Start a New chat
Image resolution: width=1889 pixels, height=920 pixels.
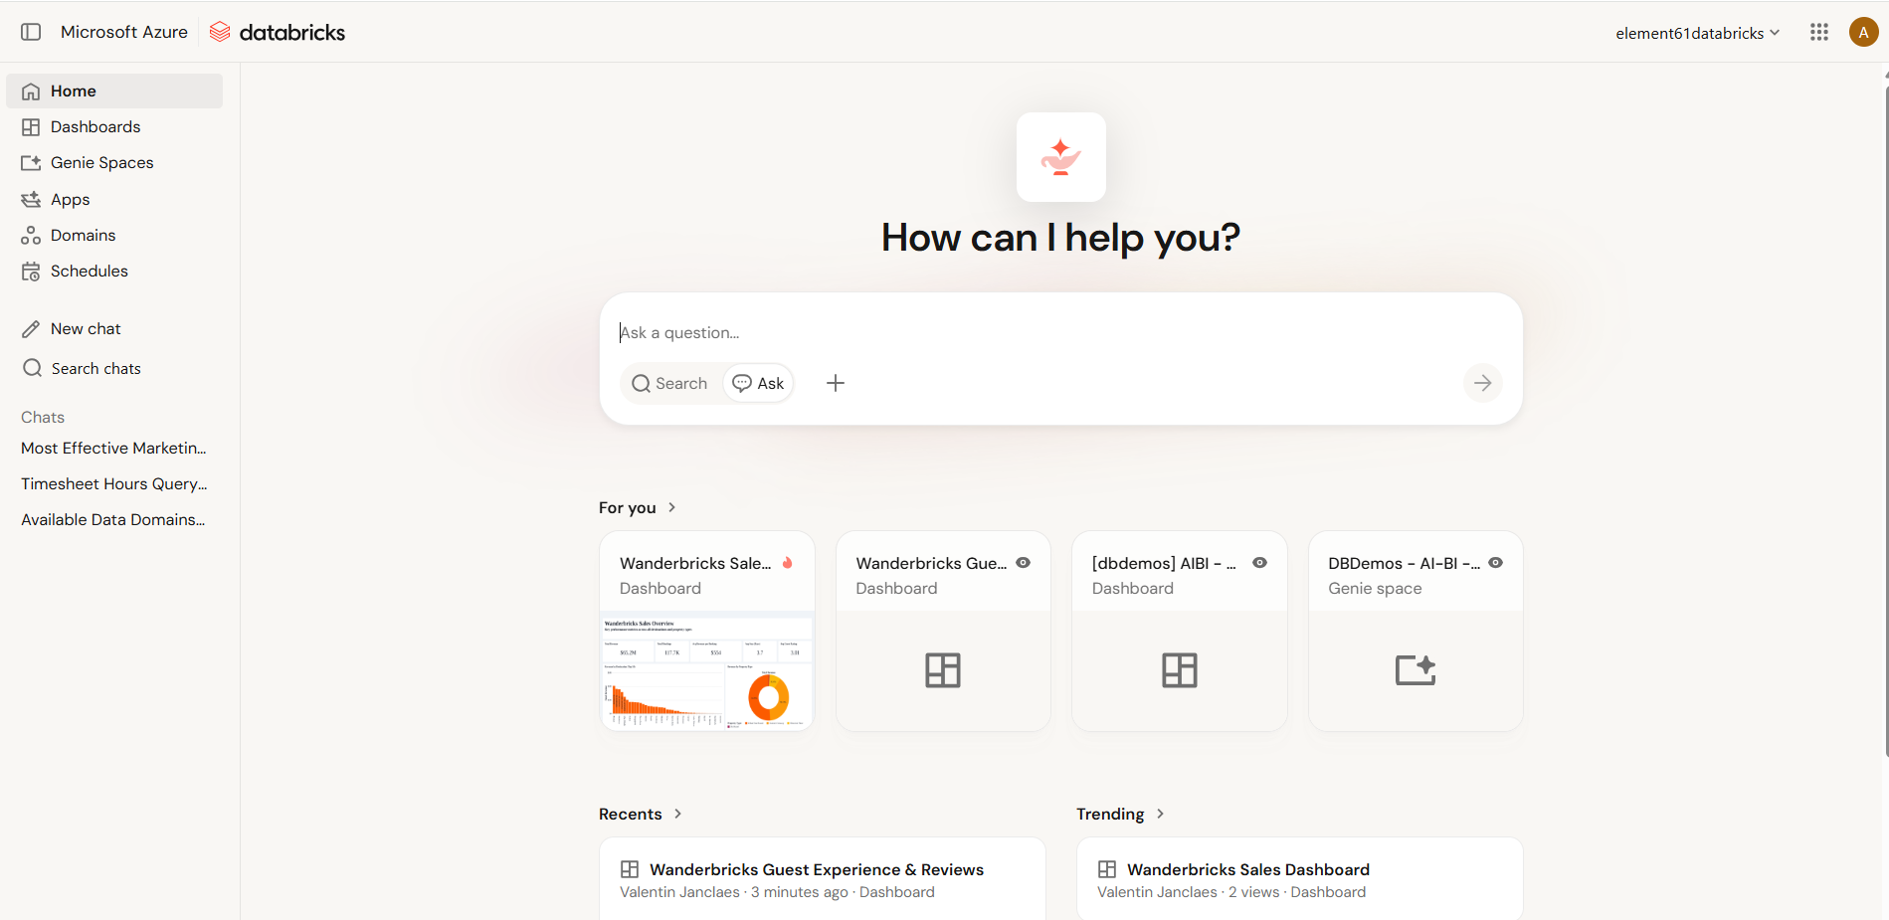[114, 329]
